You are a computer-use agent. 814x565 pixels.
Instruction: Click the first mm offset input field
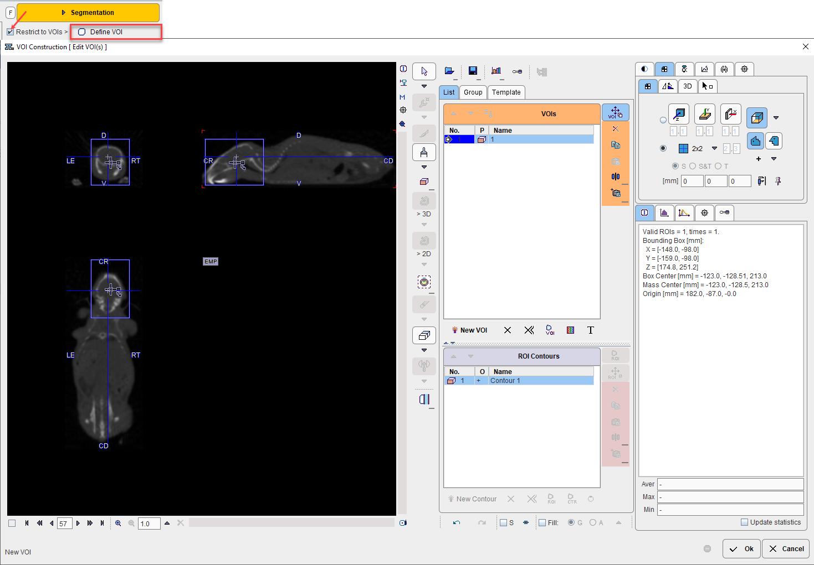(692, 181)
